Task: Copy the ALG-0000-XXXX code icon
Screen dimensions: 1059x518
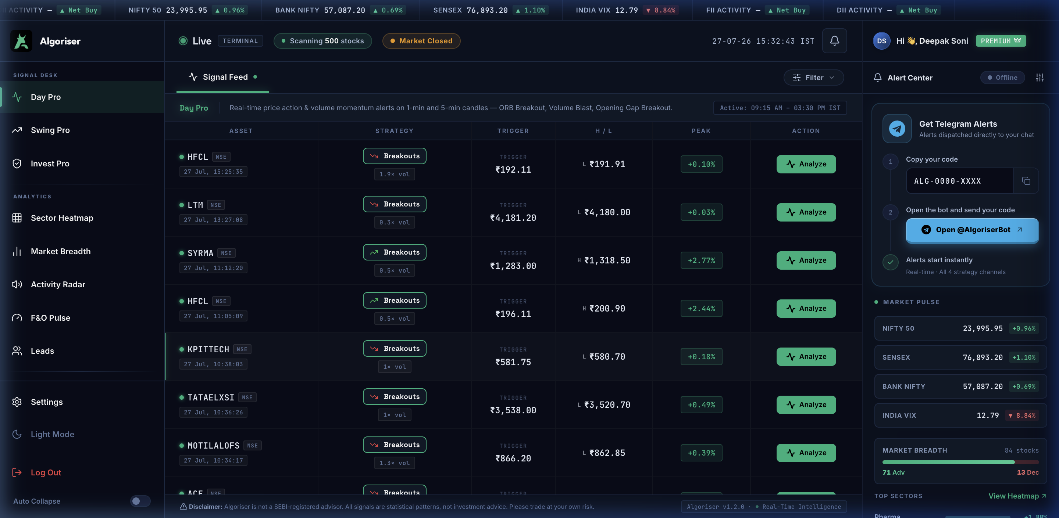Action: (x=1026, y=181)
